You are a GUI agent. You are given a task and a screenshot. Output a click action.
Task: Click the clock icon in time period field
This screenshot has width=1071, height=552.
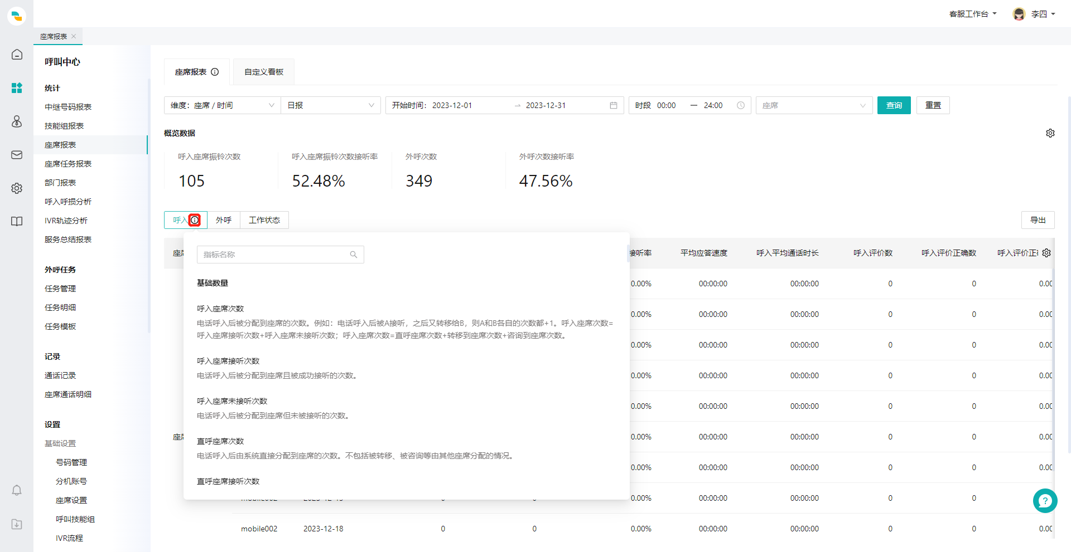click(x=741, y=105)
